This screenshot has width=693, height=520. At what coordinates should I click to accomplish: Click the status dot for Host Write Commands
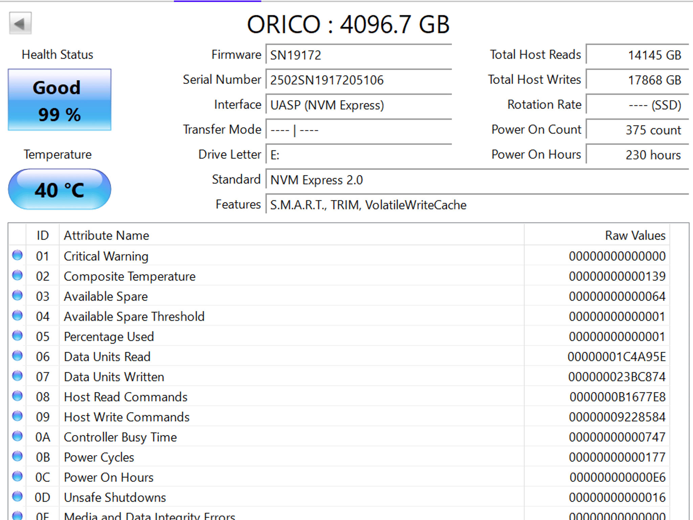pyautogui.click(x=17, y=416)
